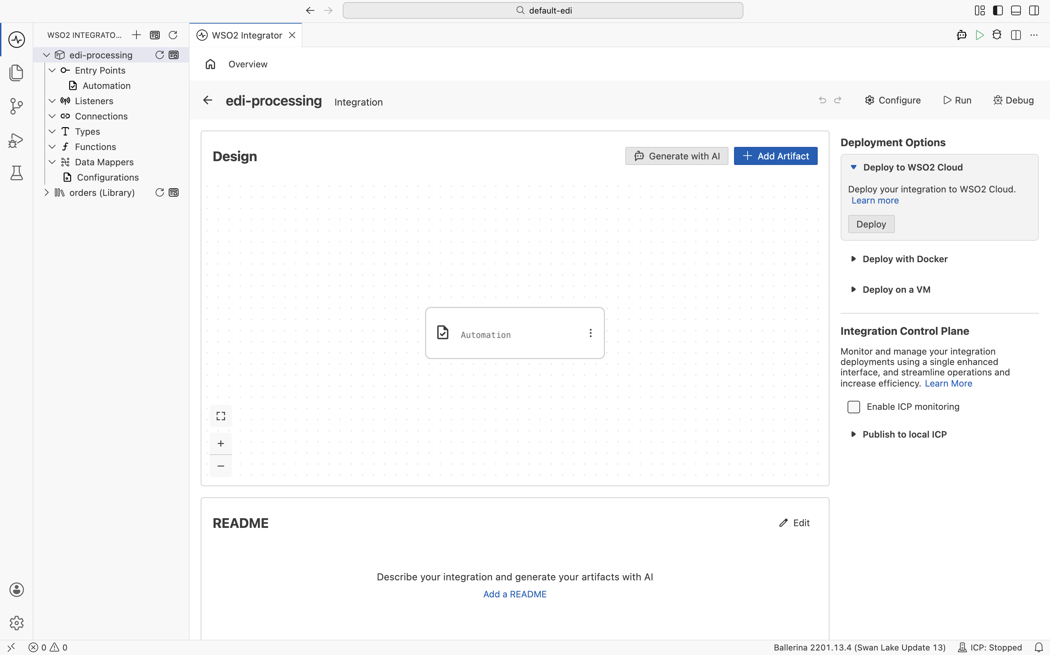
Task: Expand the orders (Library) project
Action: coord(47,192)
